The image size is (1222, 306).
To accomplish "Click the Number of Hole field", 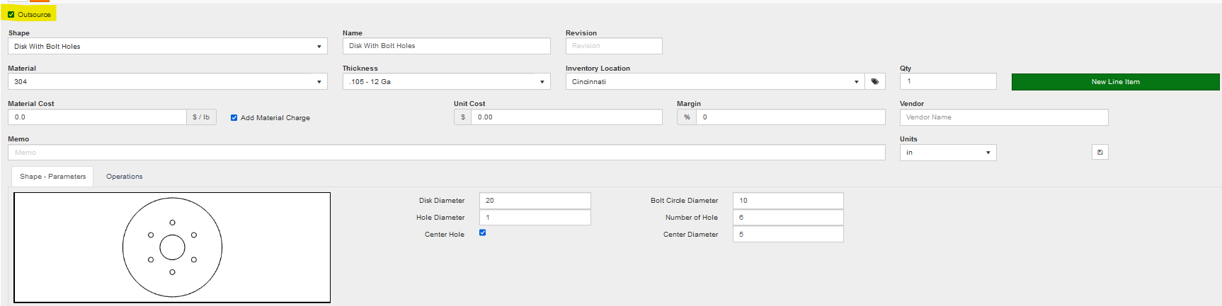I will coord(787,218).
